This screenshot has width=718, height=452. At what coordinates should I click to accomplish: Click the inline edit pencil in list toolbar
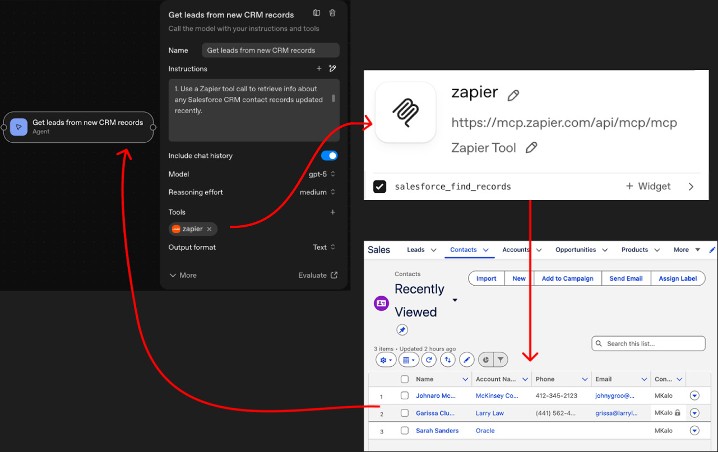coord(466,360)
